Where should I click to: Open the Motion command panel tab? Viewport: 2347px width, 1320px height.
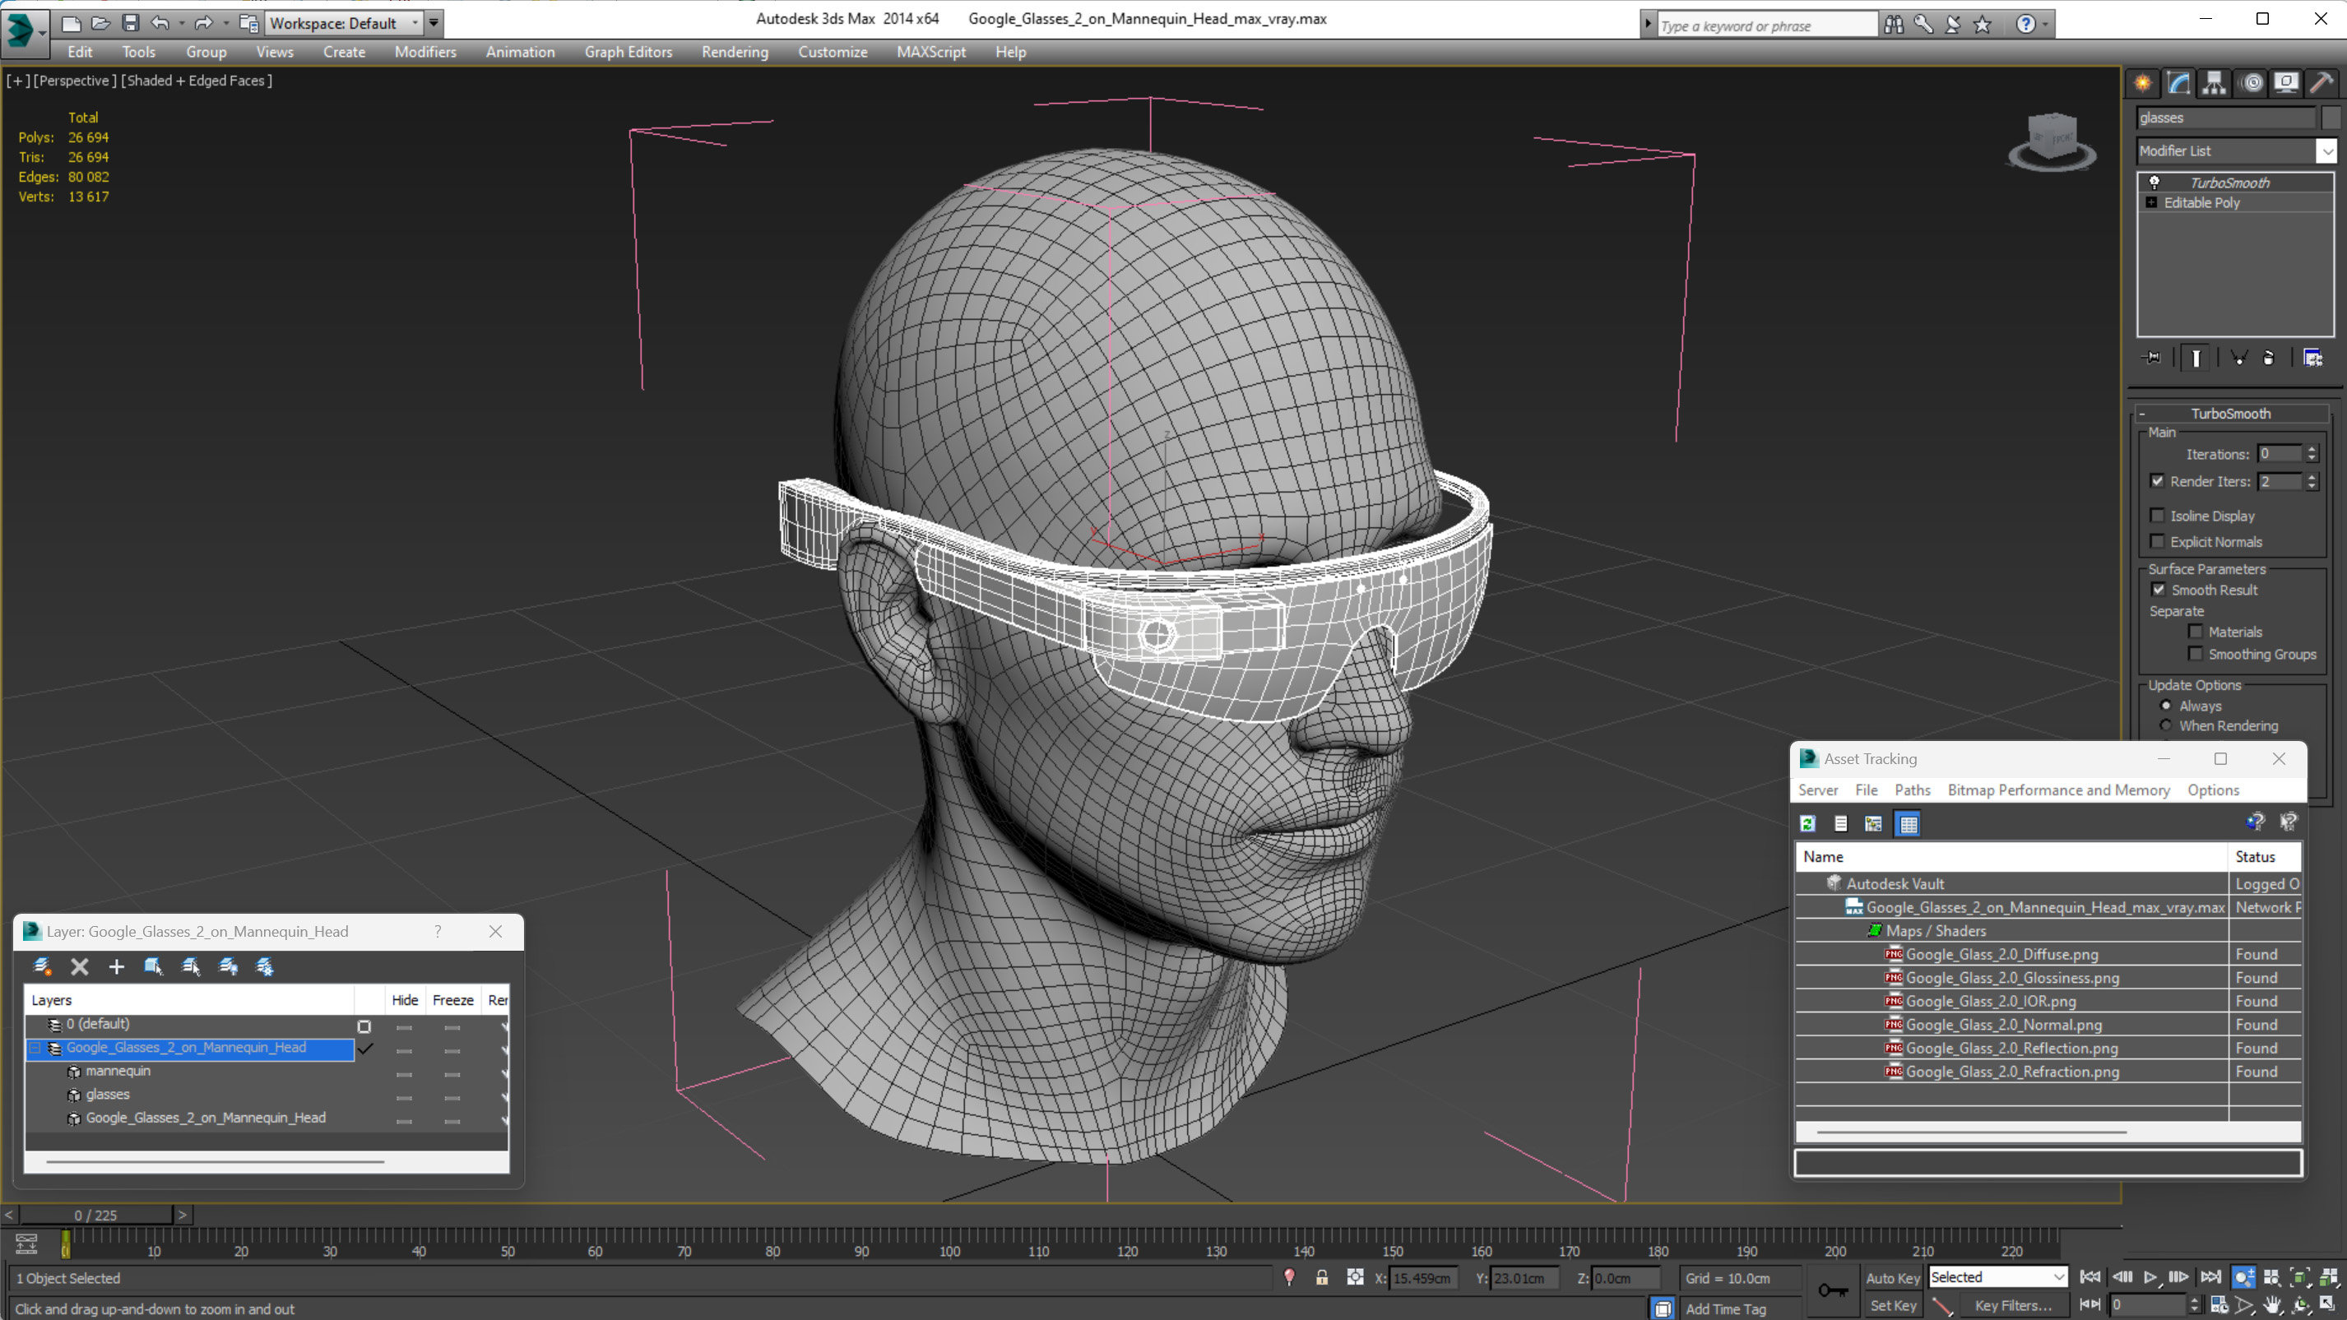(2252, 83)
